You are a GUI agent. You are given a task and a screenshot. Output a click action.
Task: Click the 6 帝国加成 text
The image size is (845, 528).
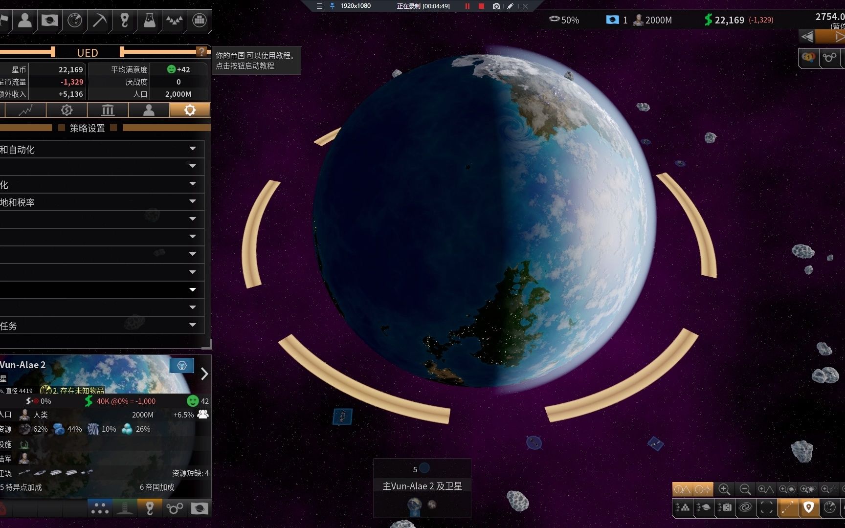157,487
